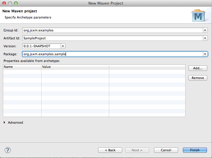Click the Name column header
The image size is (212, 158).
22,67
